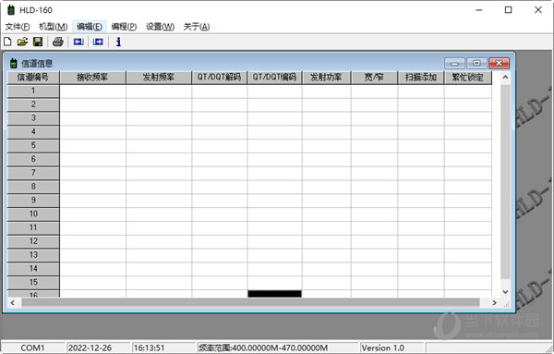Click the 繁忙锁定 column header

(x=468, y=78)
